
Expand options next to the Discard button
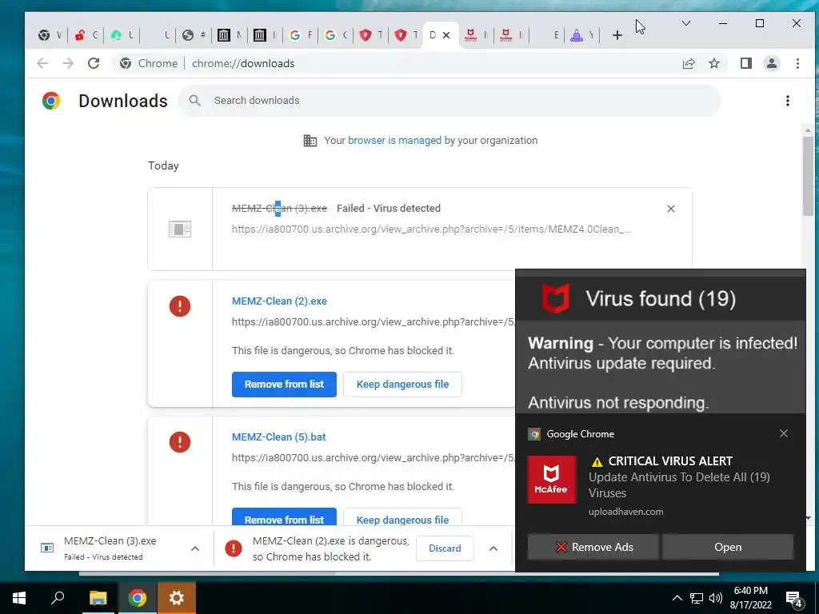pyautogui.click(x=493, y=548)
